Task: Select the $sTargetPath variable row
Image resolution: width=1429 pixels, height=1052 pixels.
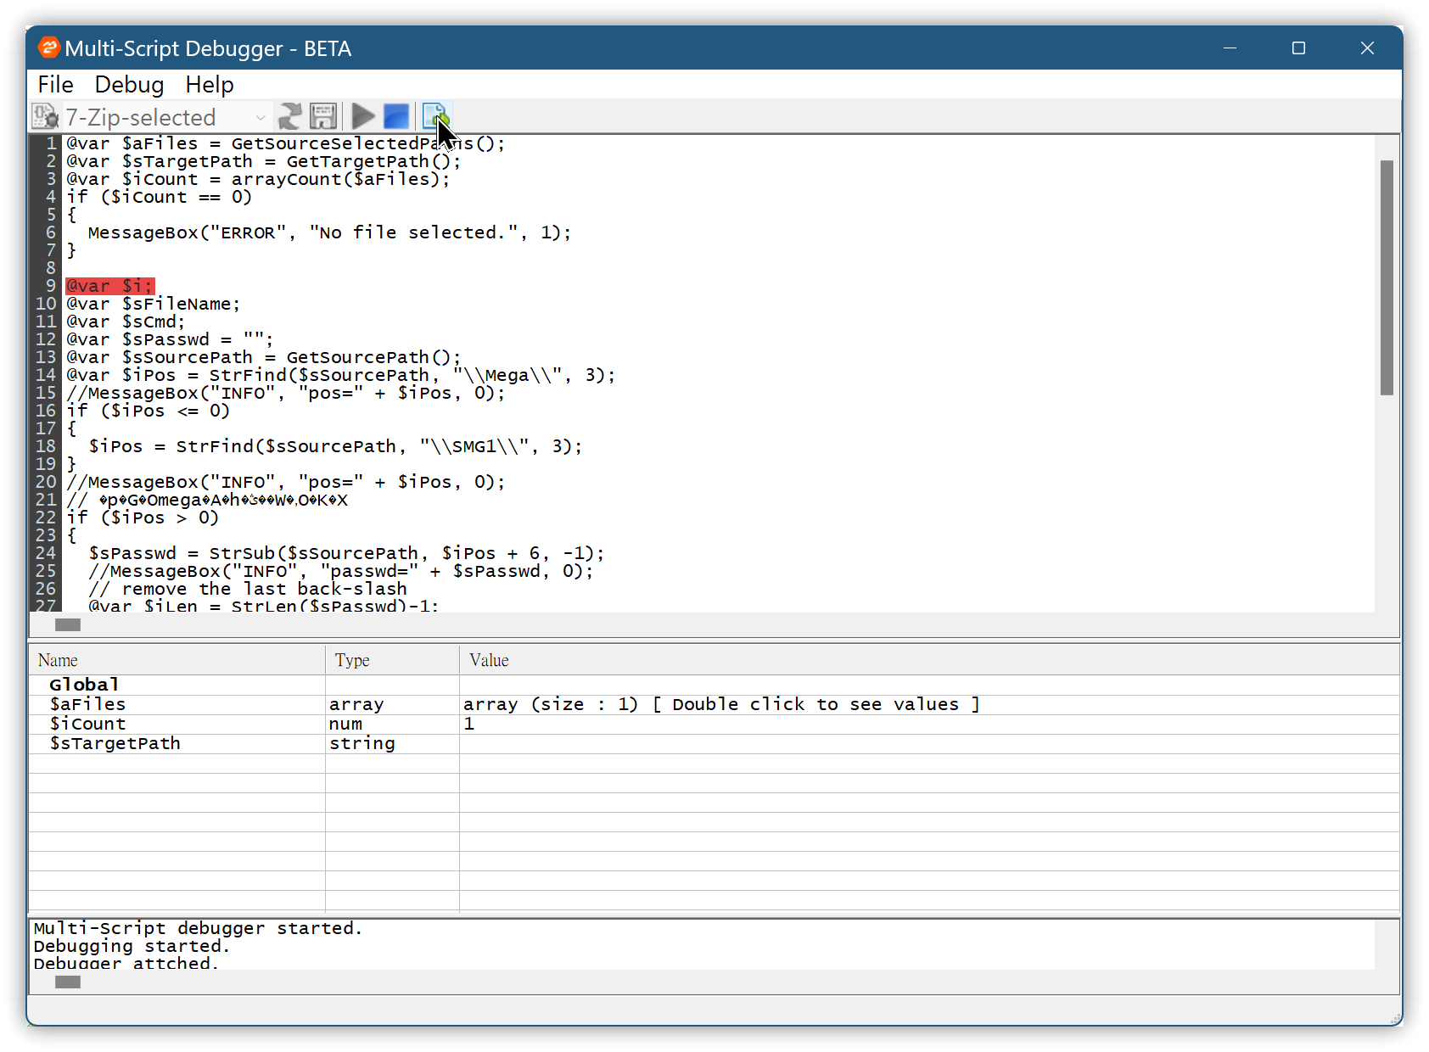Action: click(x=714, y=743)
